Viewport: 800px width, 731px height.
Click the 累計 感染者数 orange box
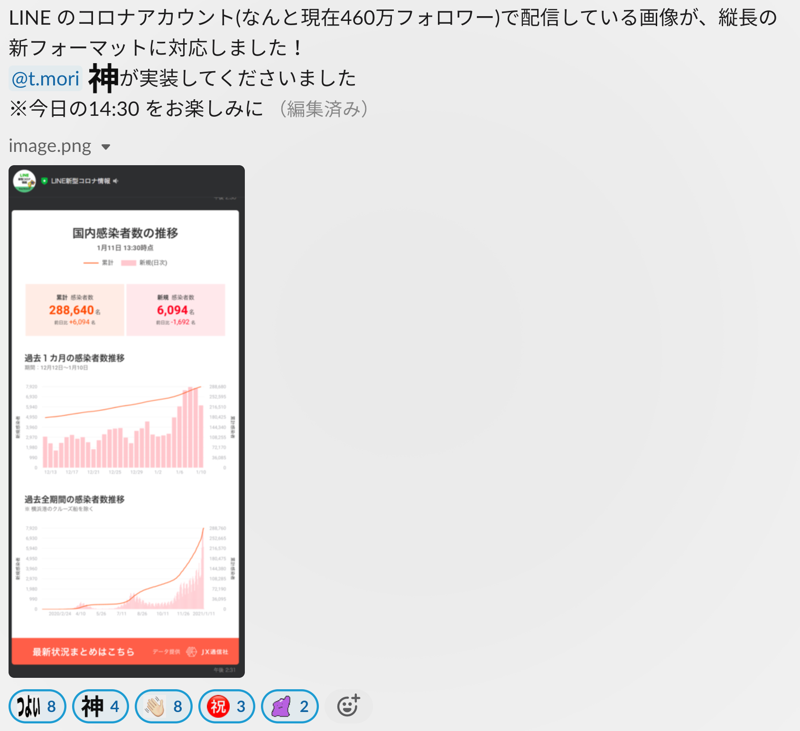coord(75,310)
